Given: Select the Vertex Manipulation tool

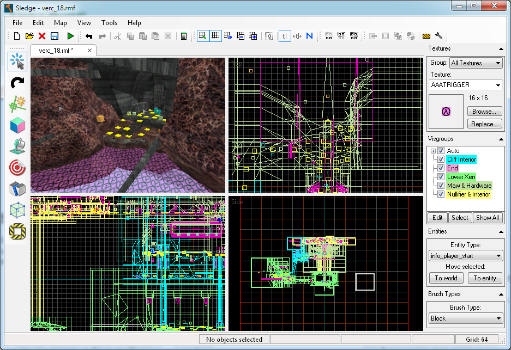Looking at the screenshot, I should [x=18, y=210].
